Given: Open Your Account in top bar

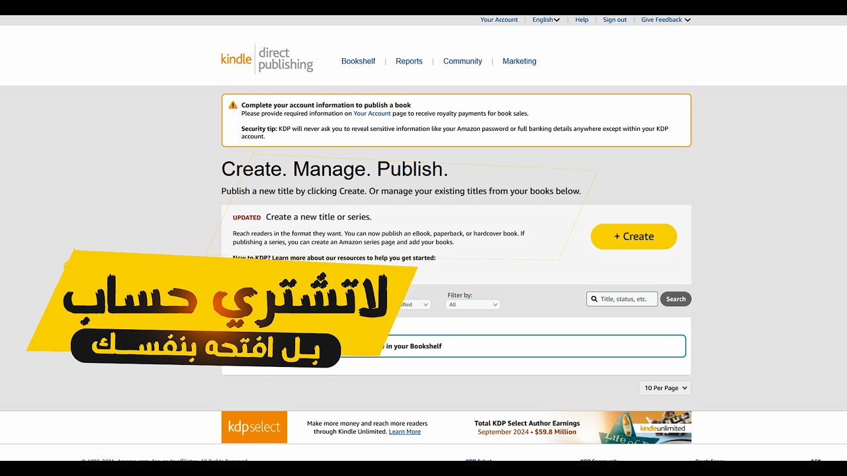Looking at the screenshot, I should [x=499, y=20].
